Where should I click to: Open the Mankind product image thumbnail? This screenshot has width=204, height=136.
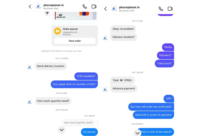(x=75, y=16)
